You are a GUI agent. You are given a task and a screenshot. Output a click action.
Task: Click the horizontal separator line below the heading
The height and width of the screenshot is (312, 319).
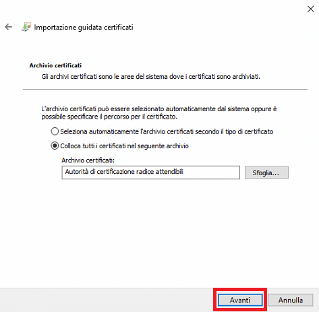click(165, 89)
